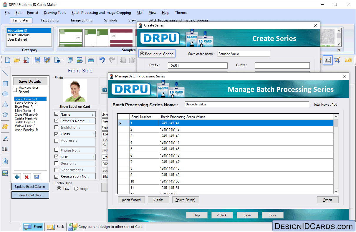Click the Save As icon with pencil
356x232 pixels.
click(x=47, y=60)
